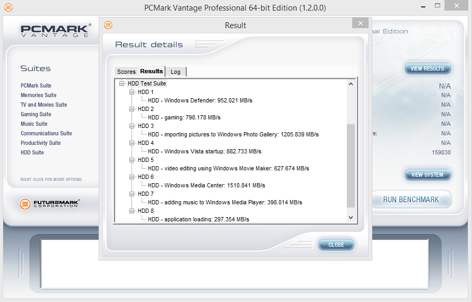Collapse the HDD 1 tree node
This screenshot has height=302, width=472.
click(132, 92)
